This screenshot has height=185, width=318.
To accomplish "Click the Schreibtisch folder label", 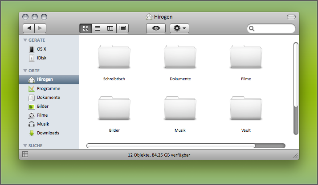I will (x=114, y=79).
